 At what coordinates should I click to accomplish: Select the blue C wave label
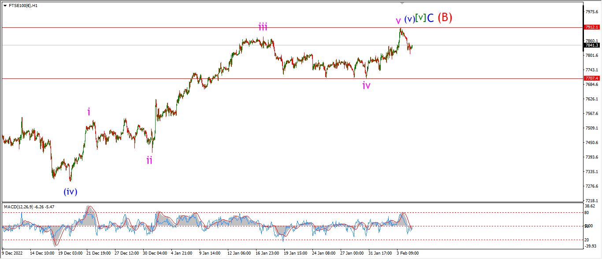pyautogui.click(x=431, y=18)
